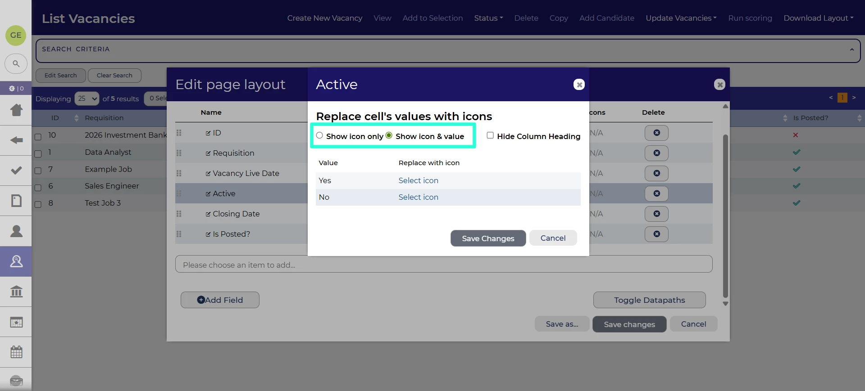
Task: Click Save Changes in the Active popup
Action: point(488,238)
